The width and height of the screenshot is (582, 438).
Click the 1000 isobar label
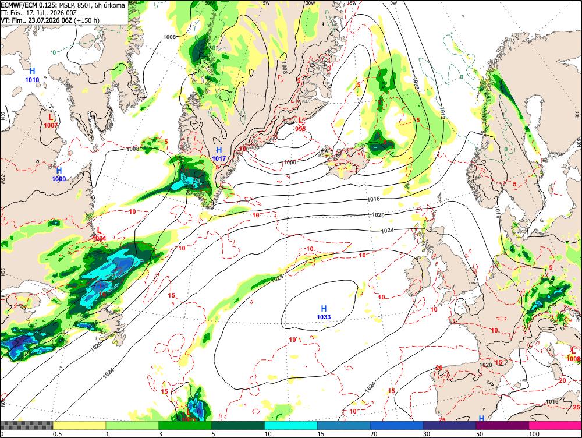[x=290, y=163]
